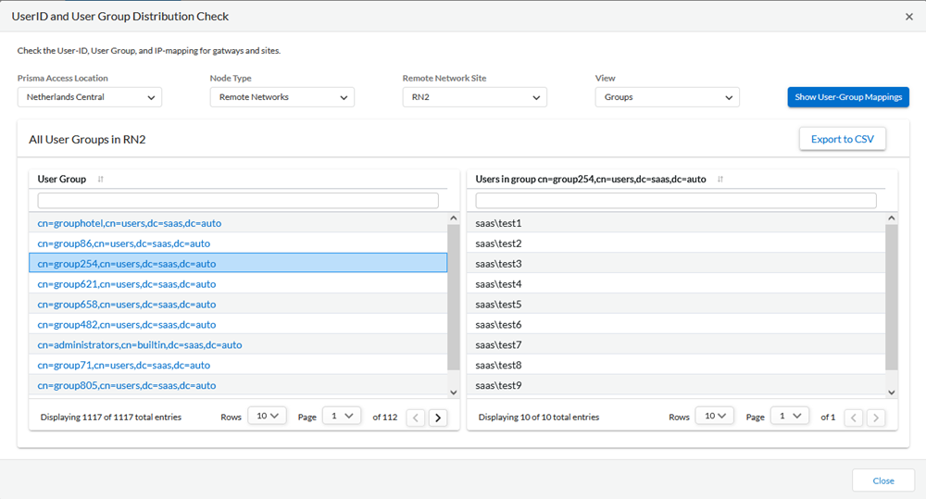Export the groups to CSV

(842, 139)
